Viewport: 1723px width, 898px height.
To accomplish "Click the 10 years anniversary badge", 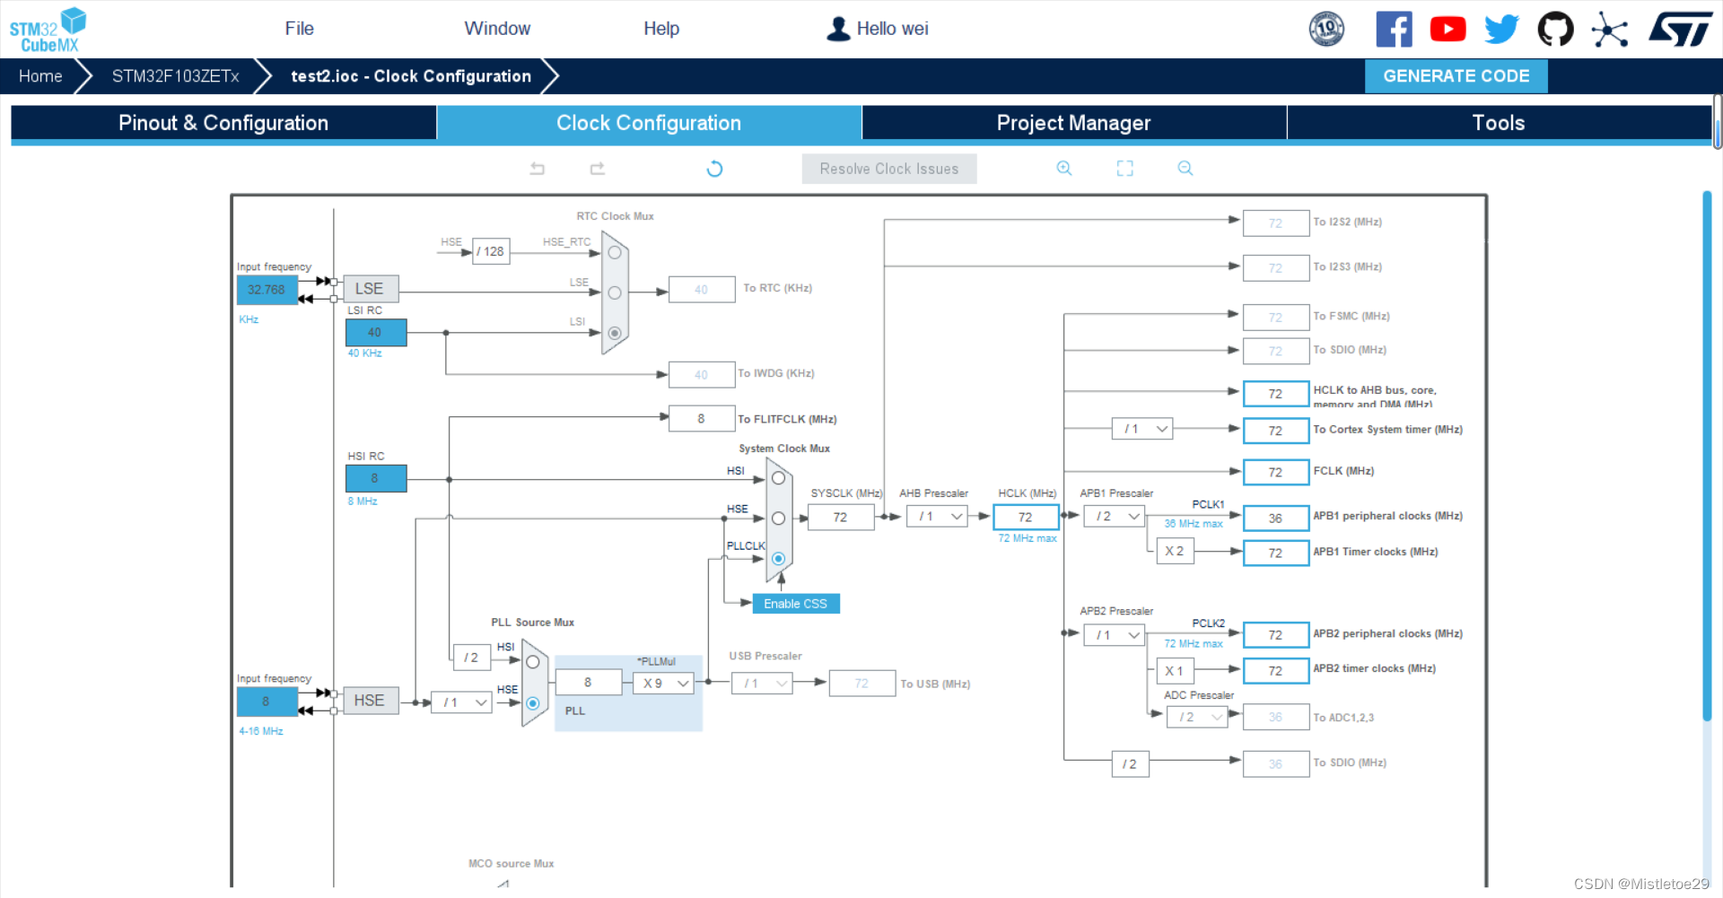I will pos(1326,30).
